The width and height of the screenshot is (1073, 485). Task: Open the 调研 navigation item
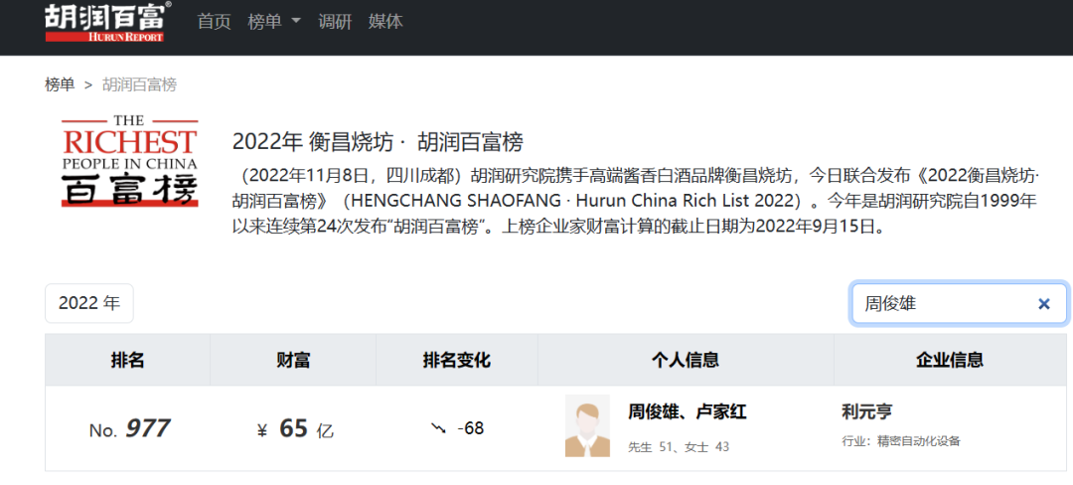point(335,21)
